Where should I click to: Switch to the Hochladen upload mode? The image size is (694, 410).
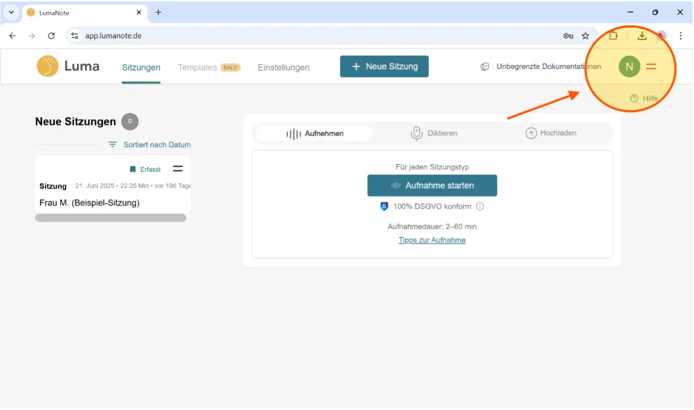coord(551,133)
